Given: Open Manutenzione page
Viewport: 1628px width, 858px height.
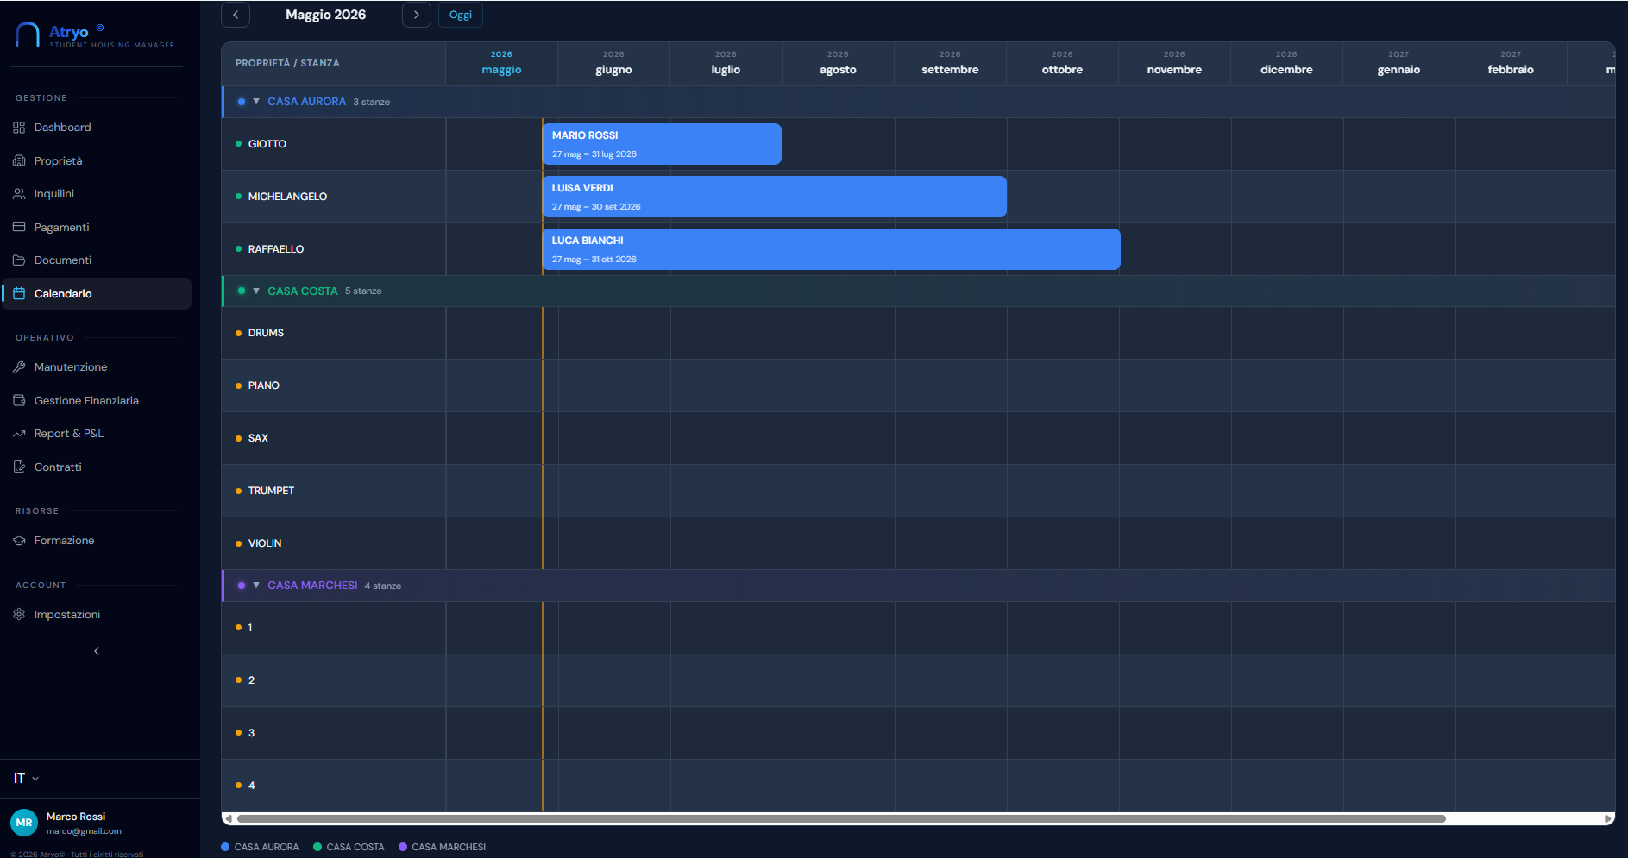Looking at the screenshot, I should click(x=97, y=367).
